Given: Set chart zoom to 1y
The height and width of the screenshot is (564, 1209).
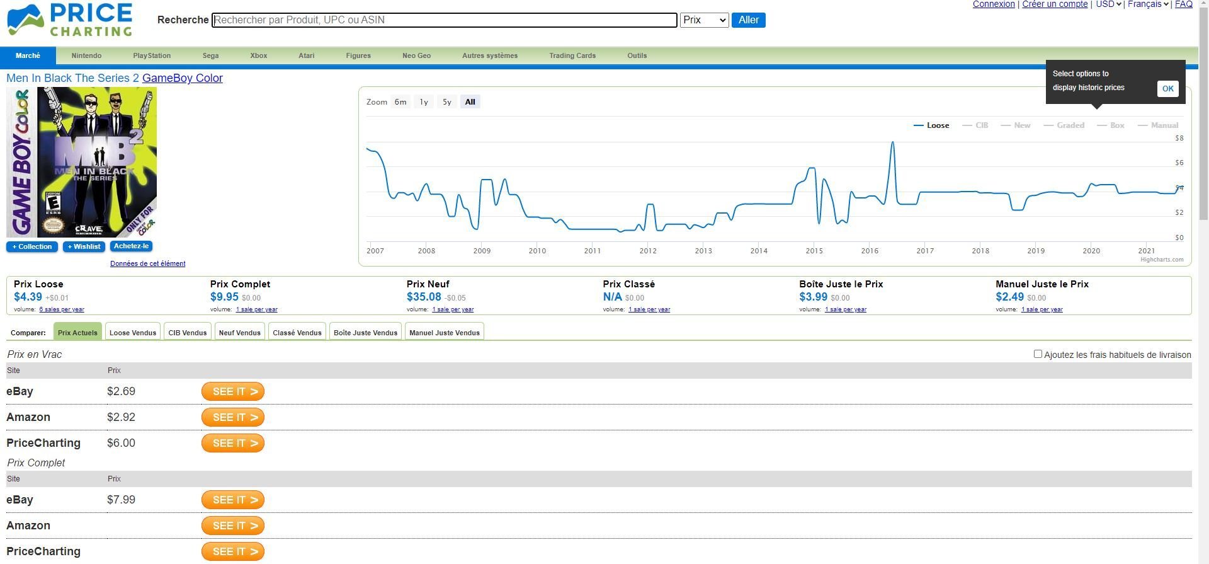Looking at the screenshot, I should click(424, 102).
